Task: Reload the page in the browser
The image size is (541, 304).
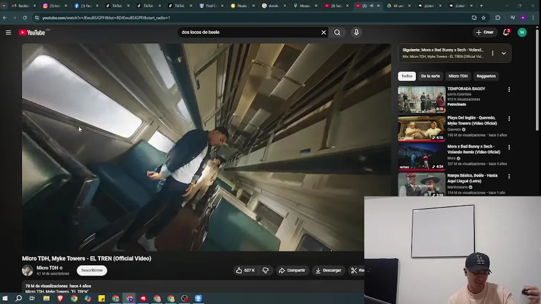Action: tap(25, 18)
